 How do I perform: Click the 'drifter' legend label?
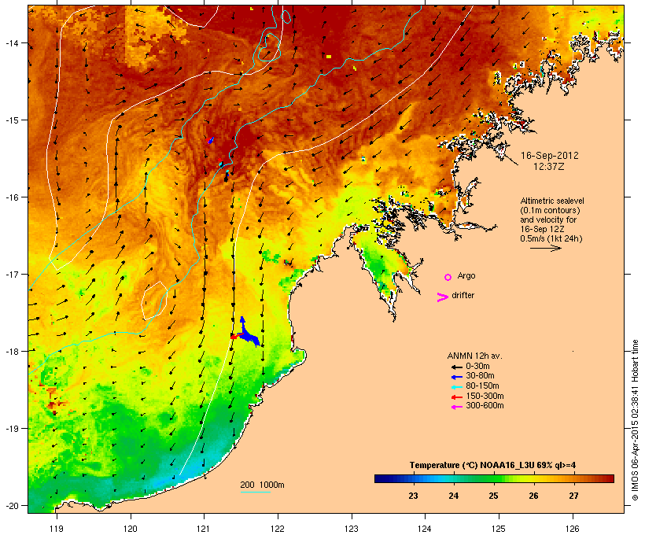click(x=463, y=295)
